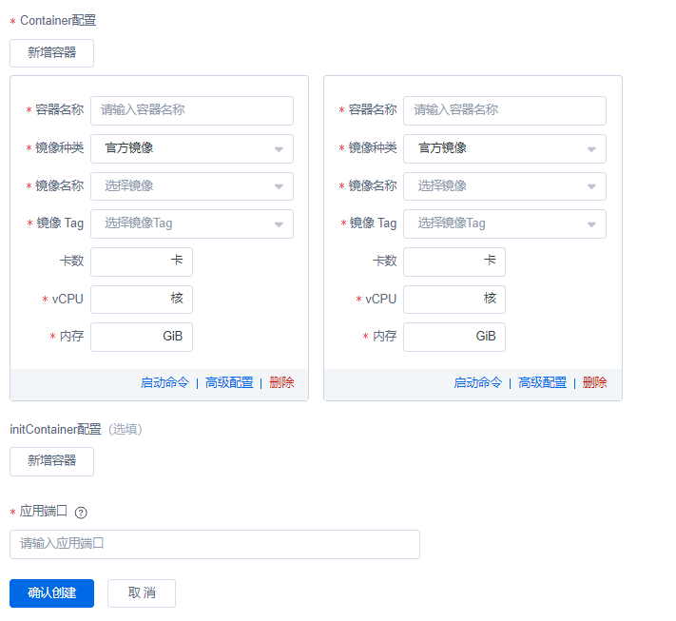676x621 pixels.
Task: Click the 内存 field in first container
Action: coord(129,338)
